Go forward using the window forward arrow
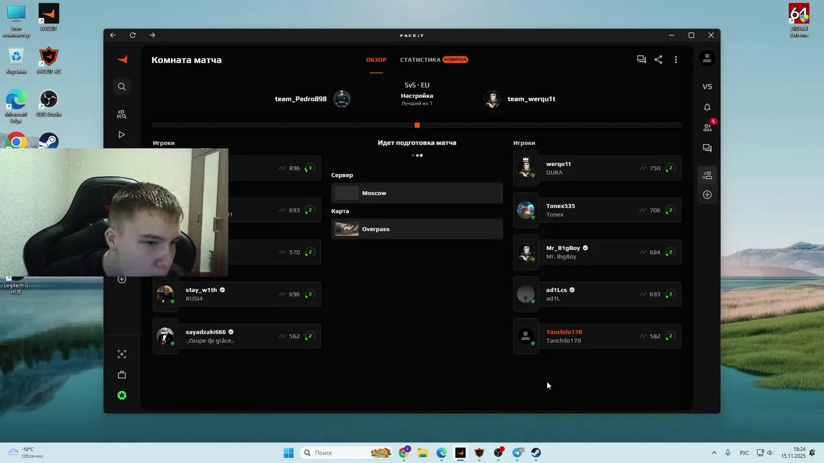 [x=153, y=35]
